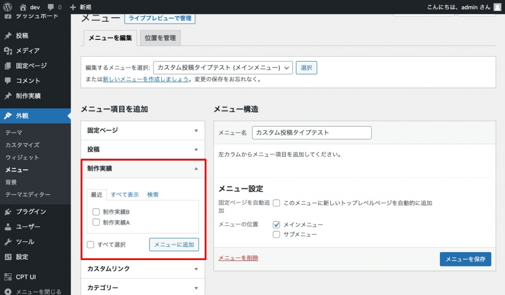Uncheck the メインメニュー position checkbox
Screen dimensions: 505x295
276,225
